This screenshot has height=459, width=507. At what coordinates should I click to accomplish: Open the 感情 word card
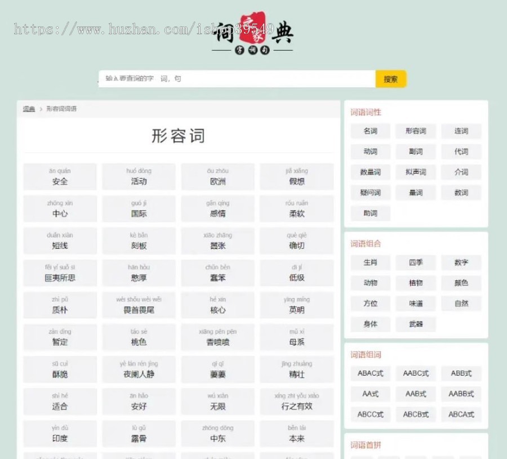click(218, 208)
